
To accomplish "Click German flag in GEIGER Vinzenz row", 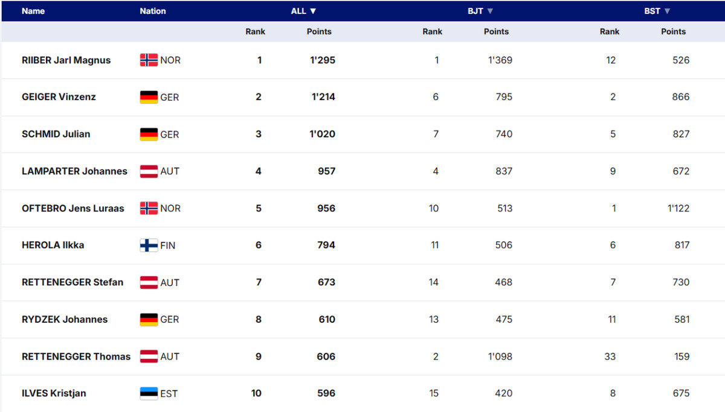I will [x=149, y=97].
